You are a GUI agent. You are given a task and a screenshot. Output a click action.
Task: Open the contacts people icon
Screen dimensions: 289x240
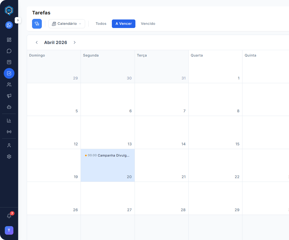(9, 85)
